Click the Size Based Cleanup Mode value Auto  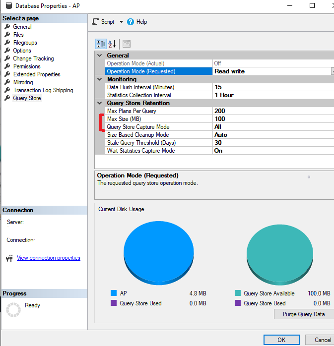[273, 135]
